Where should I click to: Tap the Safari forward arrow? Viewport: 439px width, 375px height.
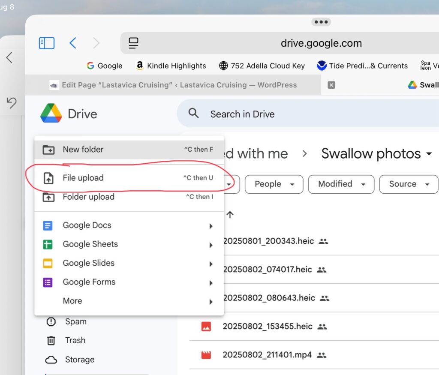96,43
